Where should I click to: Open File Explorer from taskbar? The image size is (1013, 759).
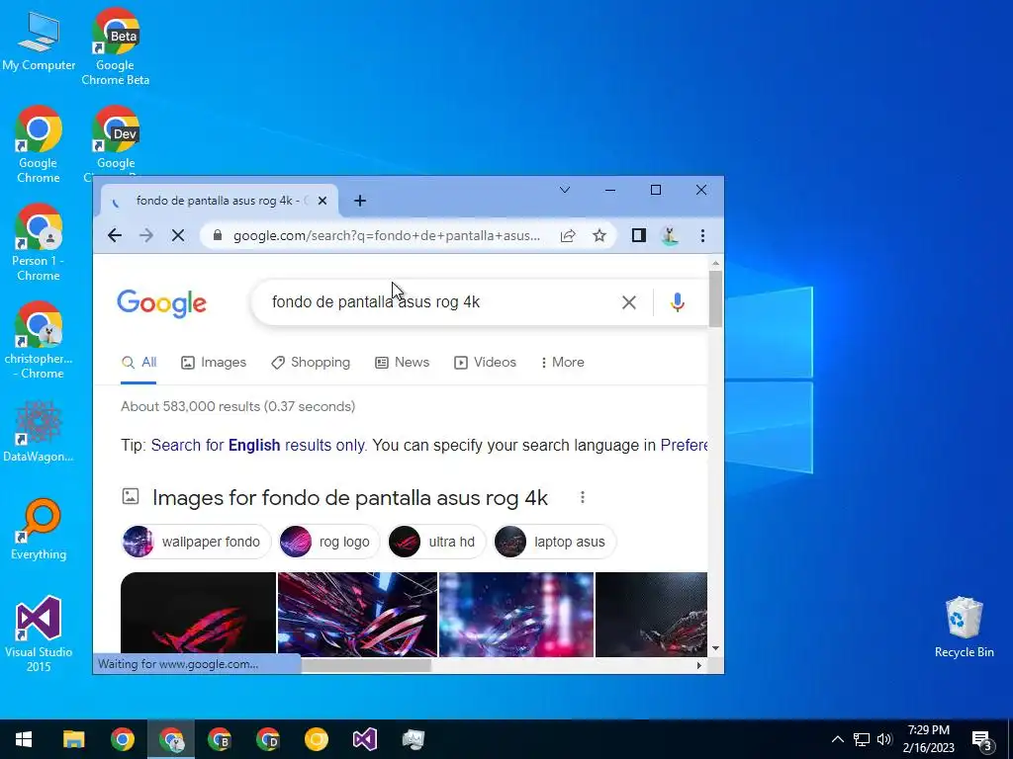tap(73, 739)
